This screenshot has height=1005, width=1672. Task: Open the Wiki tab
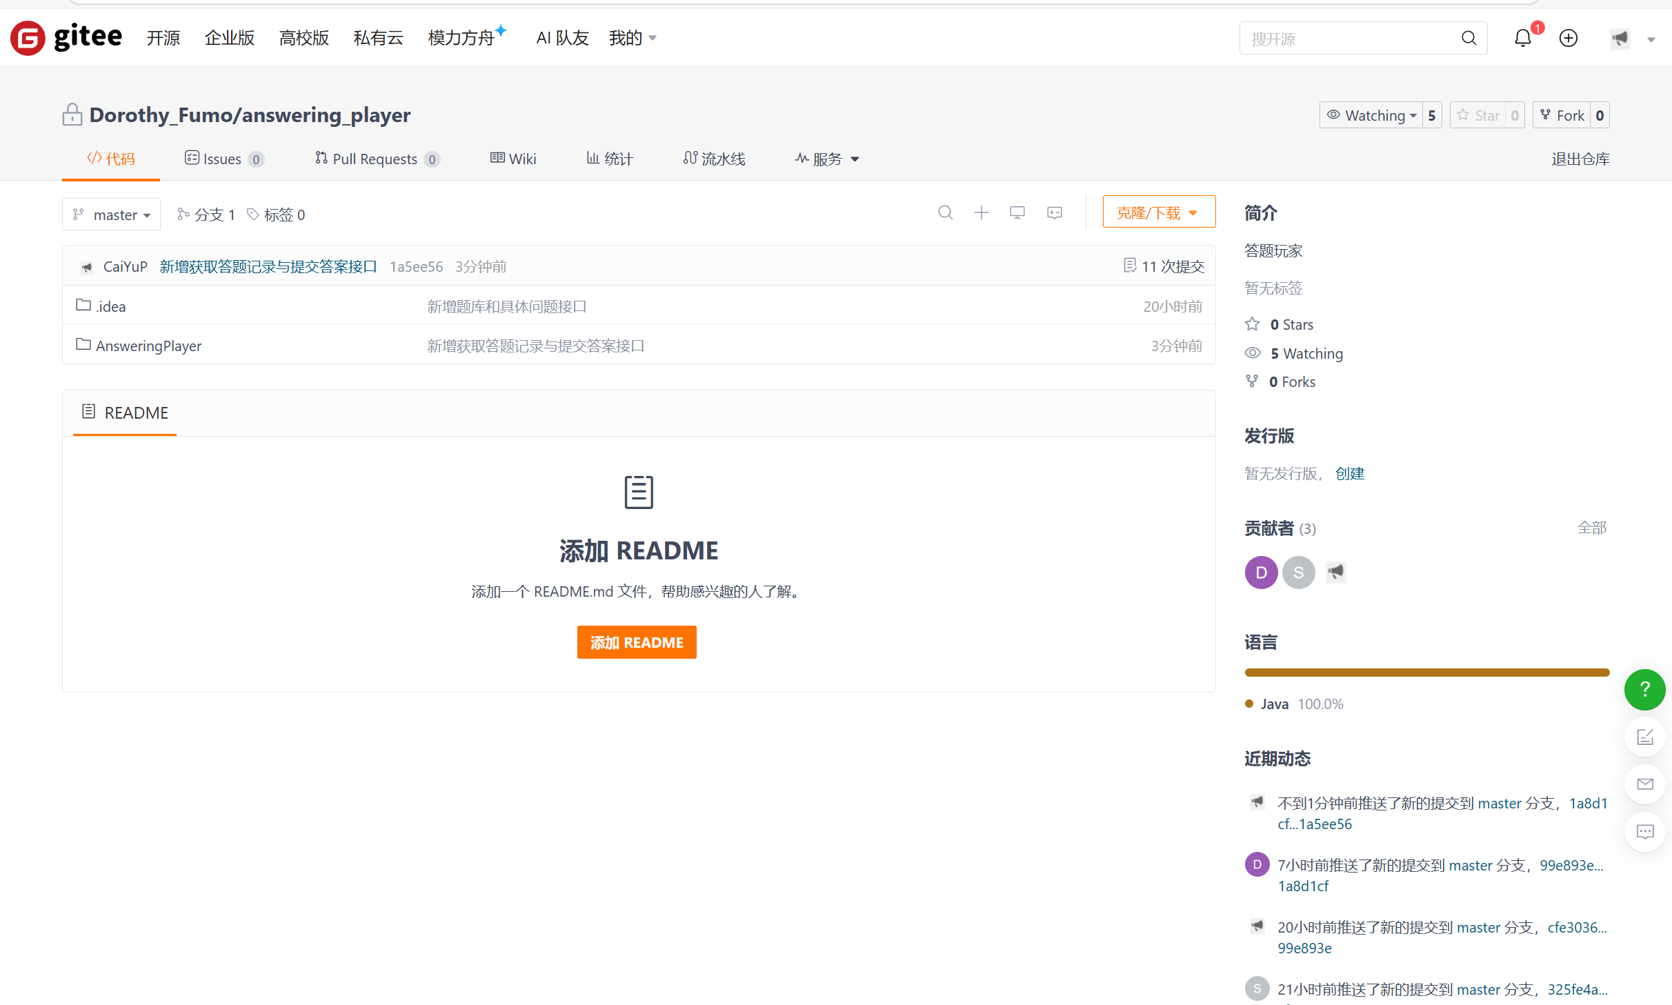point(513,159)
